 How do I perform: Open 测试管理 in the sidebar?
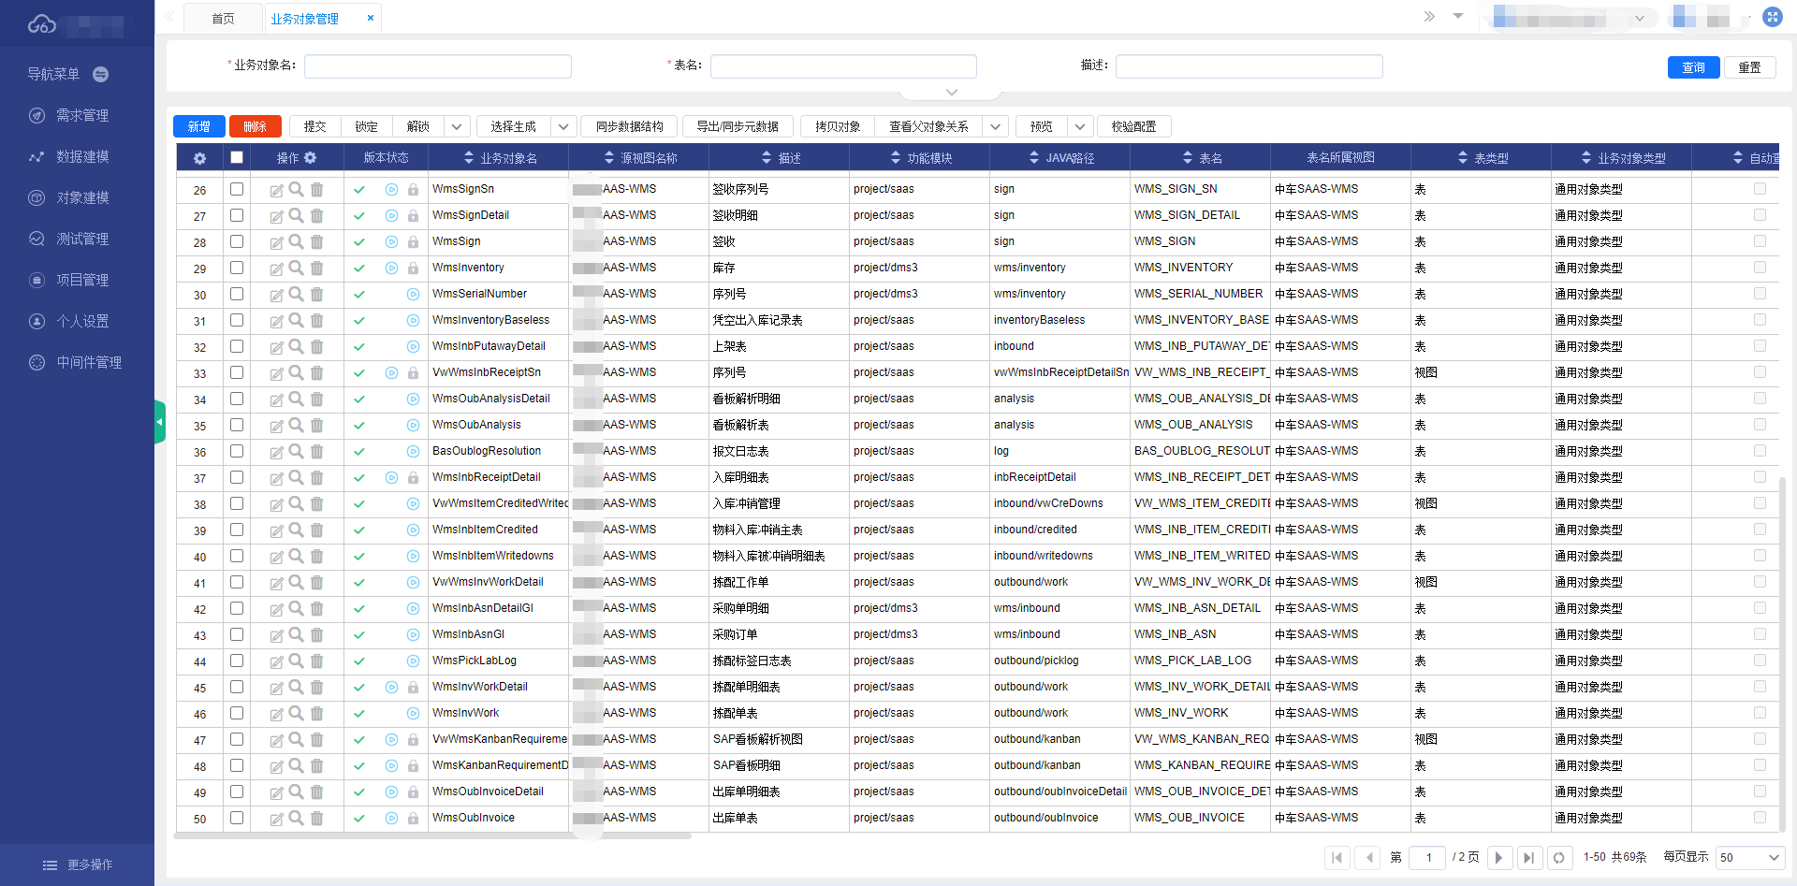coord(82,239)
